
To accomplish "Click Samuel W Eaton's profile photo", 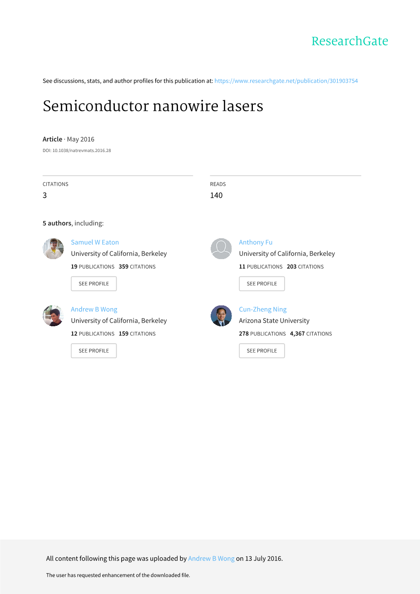I will [53, 249].
